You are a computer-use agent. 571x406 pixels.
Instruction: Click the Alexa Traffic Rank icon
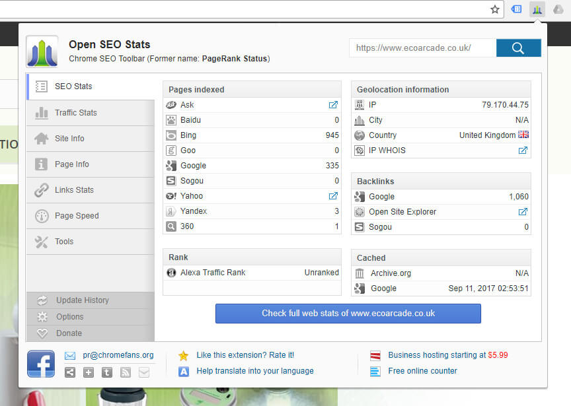pos(171,273)
